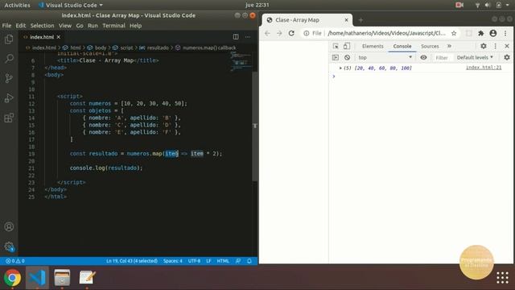Change the HTML language mode
Screen dimensions: 515x290
tap(223, 261)
